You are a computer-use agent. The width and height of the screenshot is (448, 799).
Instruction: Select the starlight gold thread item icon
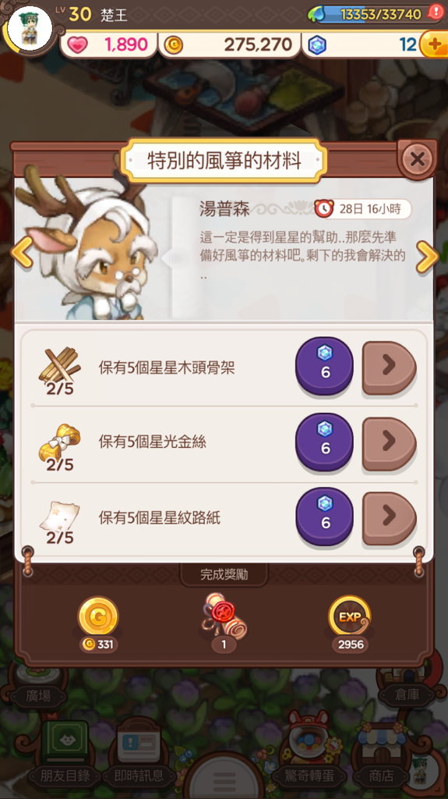[x=59, y=442]
